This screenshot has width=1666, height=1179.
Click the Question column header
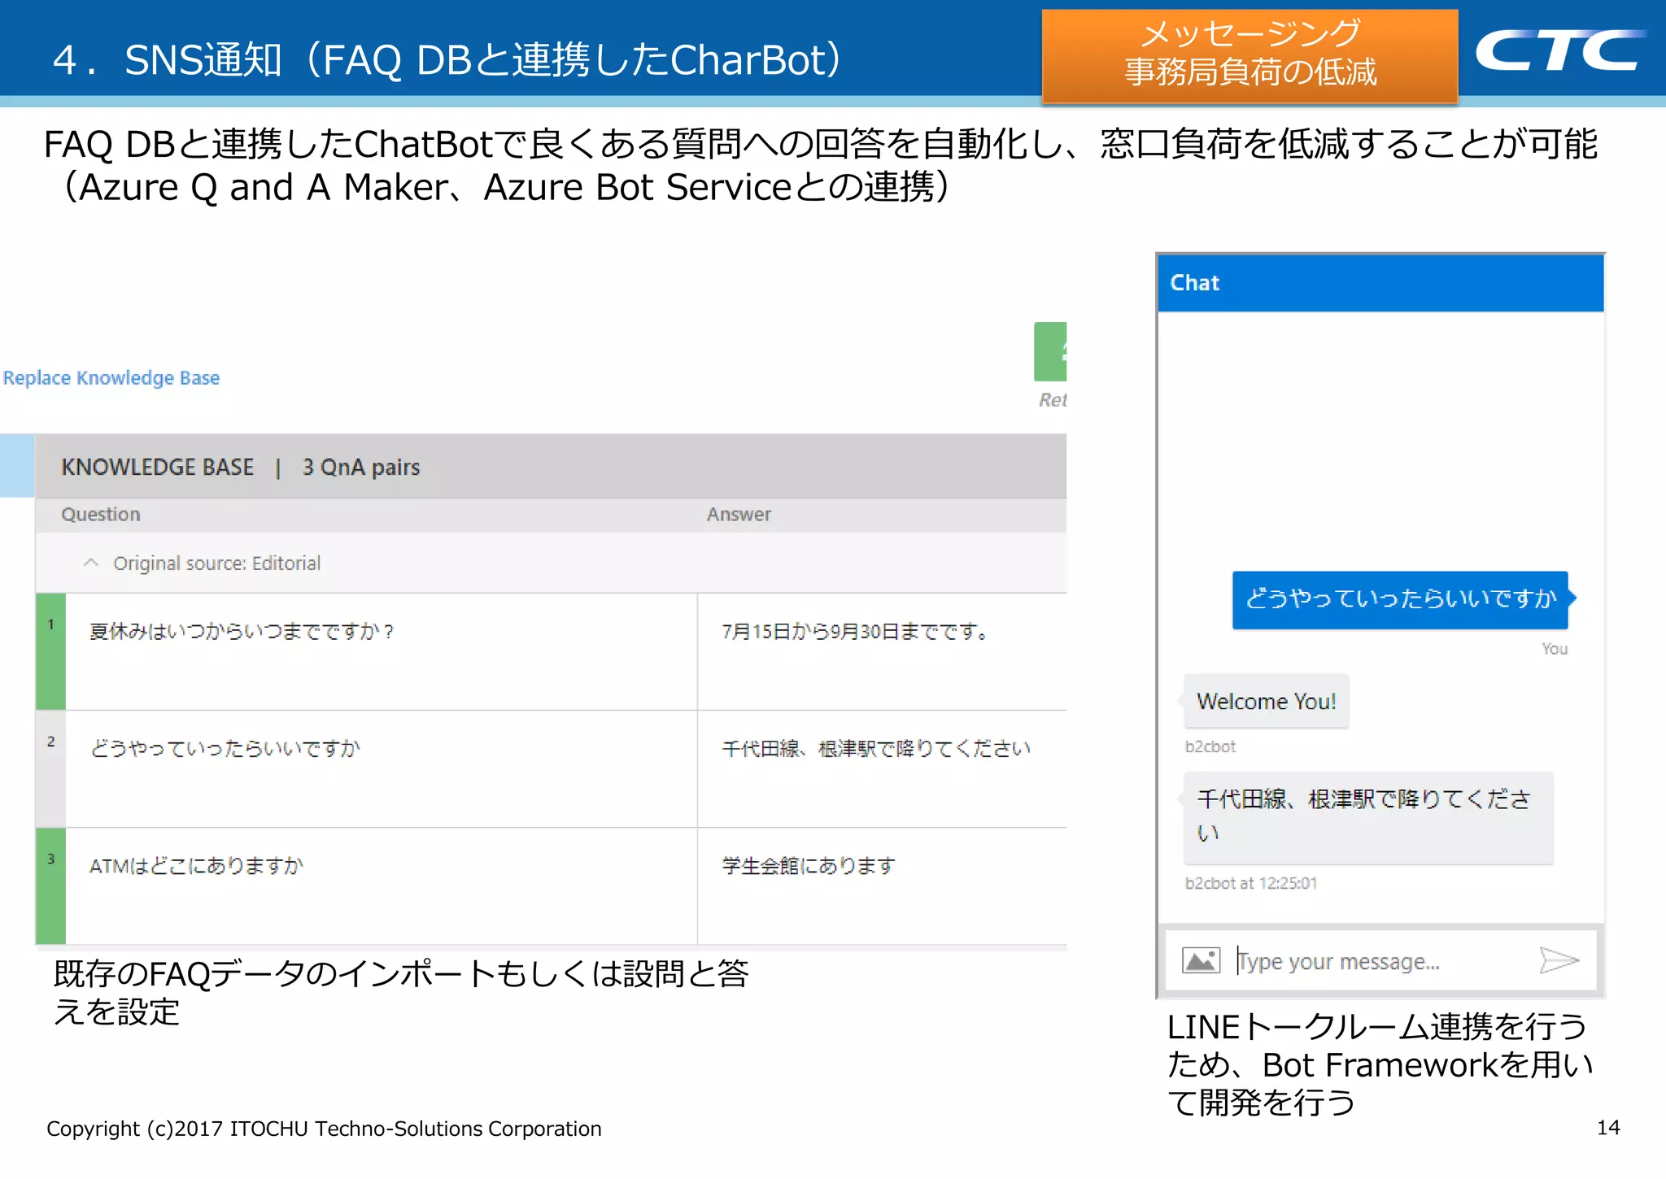click(x=101, y=515)
